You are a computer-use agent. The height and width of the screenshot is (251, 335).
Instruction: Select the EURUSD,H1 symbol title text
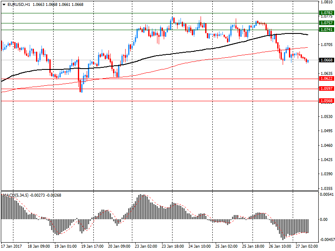pyautogui.click(x=19, y=5)
